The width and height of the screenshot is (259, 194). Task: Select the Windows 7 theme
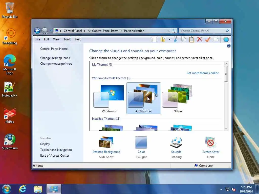pyautogui.click(x=109, y=98)
